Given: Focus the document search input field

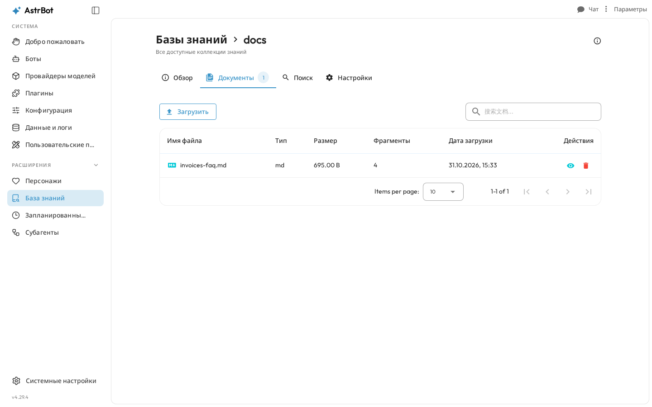Looking at the screenshot, I should pyautogui.click(x=533, y=112).
